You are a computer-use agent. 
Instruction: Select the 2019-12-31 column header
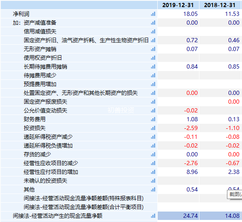point(178,5)
